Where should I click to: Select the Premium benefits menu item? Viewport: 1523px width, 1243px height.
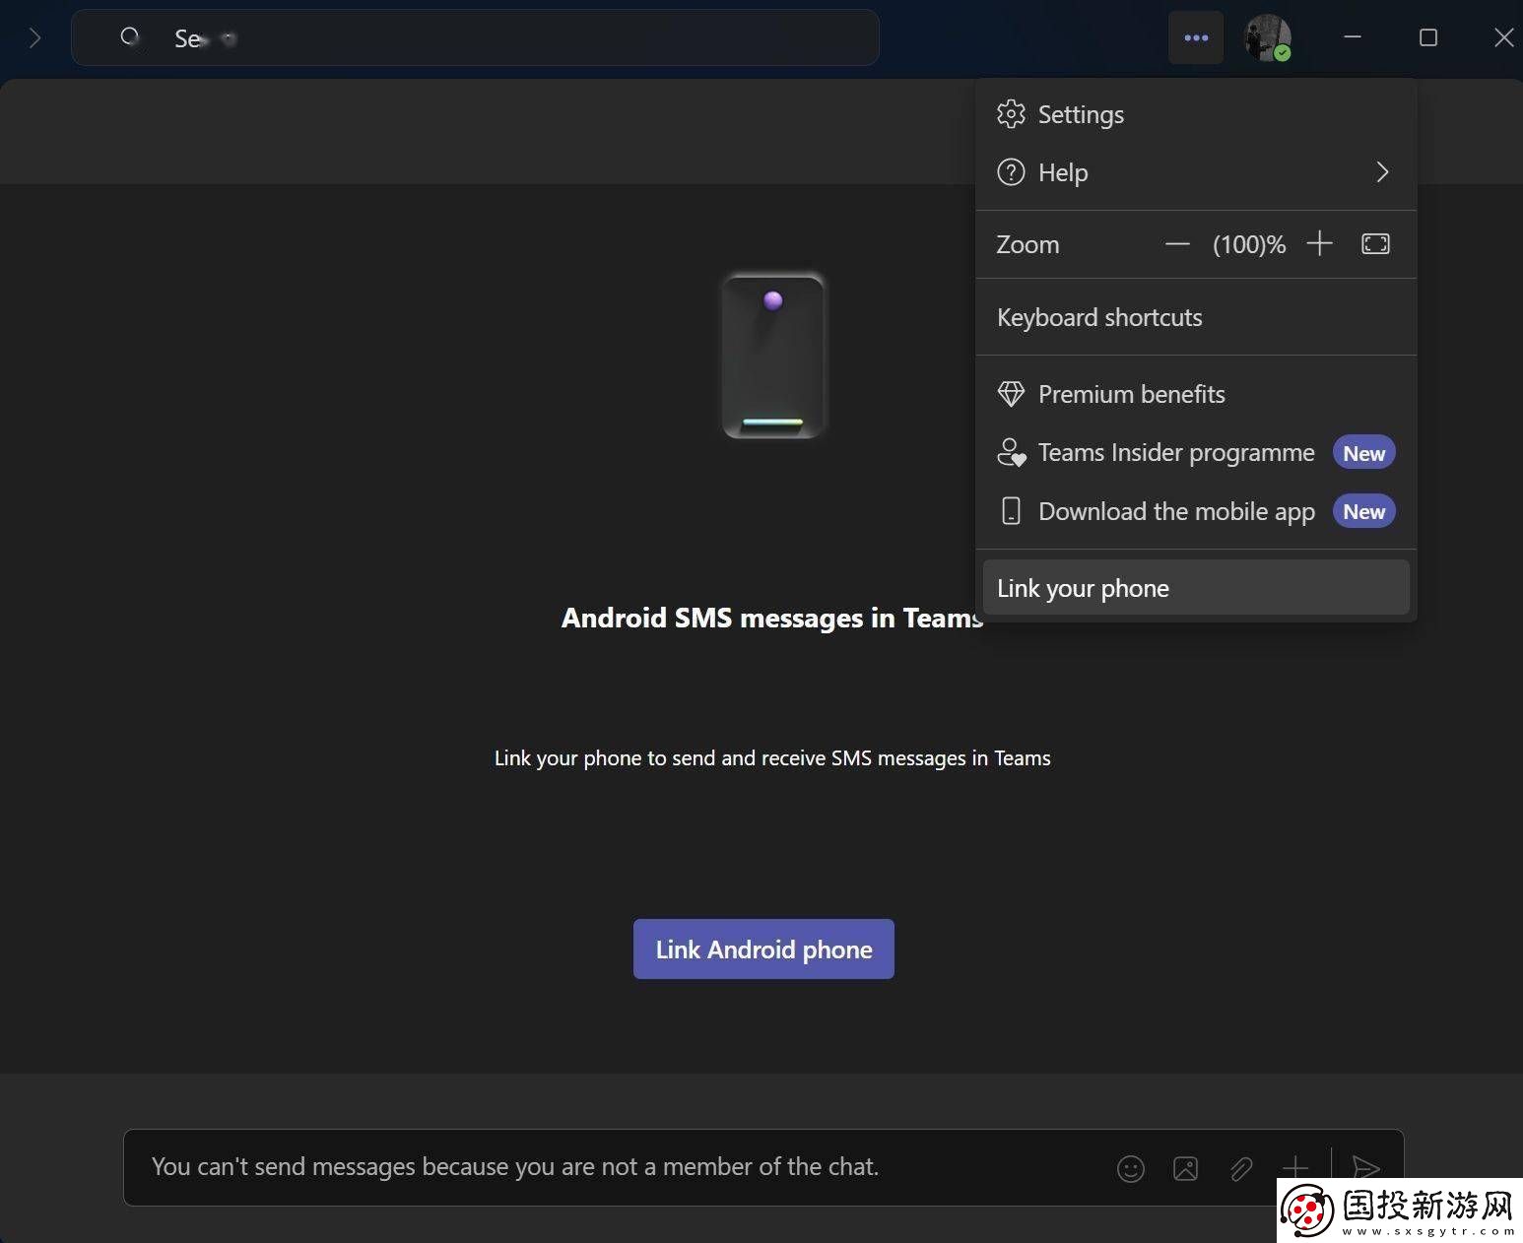click(1196, 394)
